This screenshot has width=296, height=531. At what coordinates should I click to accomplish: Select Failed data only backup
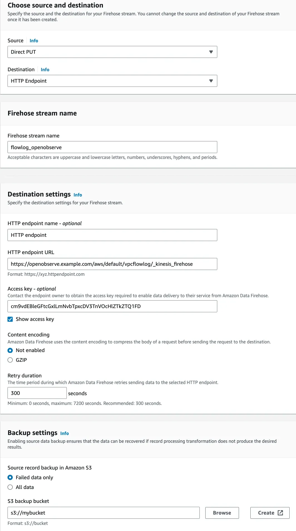[10, 478]
